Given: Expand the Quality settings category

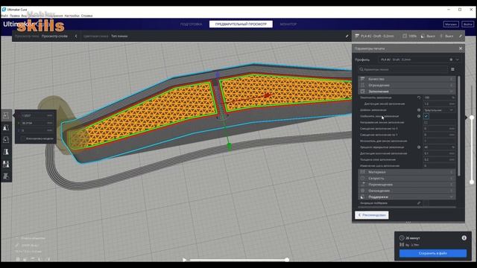Looking at the screenshot, I should click(407, 79).
